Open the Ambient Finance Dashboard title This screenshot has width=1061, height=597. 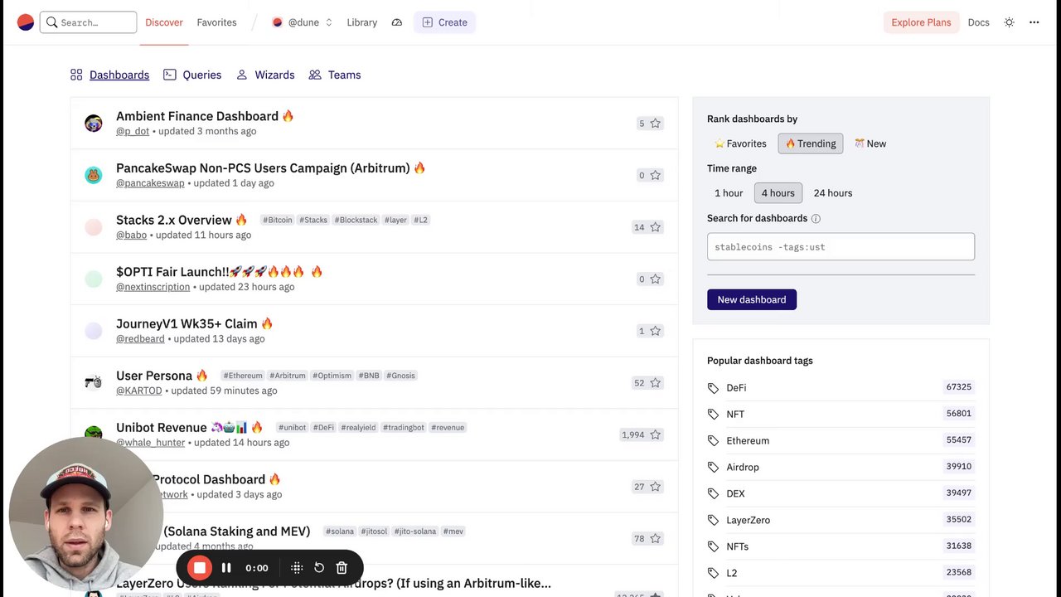point(197,116)
